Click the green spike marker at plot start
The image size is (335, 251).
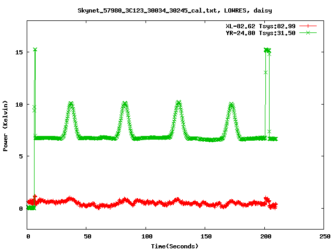point(35,50)
